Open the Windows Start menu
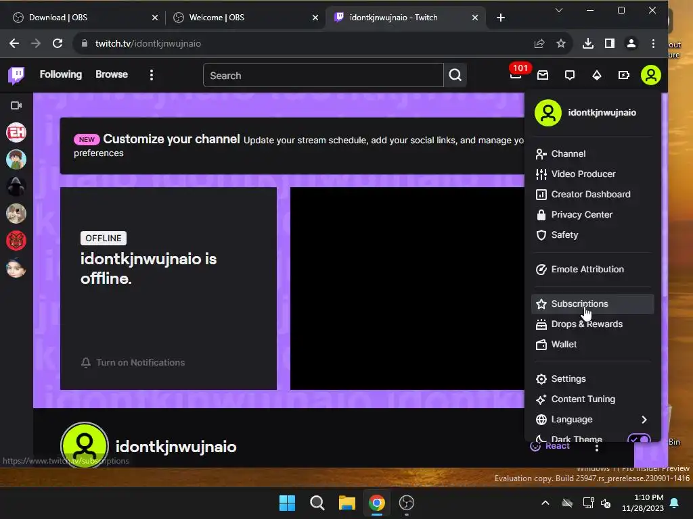 pyautogui.click(x=287, y=503)
